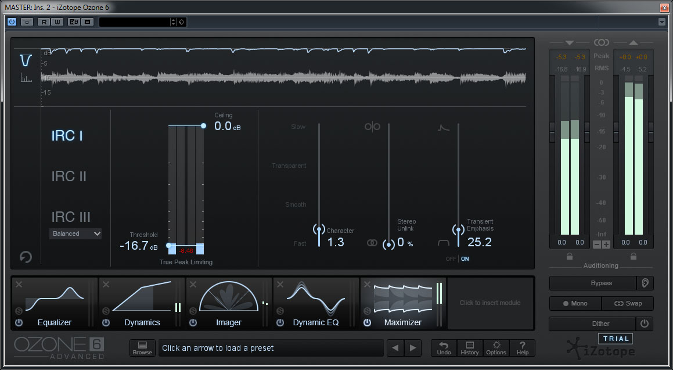
Task: Toggle the Dither power button
Action: (644, 324)
